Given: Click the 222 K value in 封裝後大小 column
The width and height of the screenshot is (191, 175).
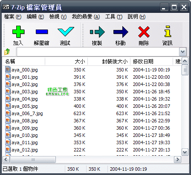Looking at the screenshot, I should coord(122,150).
